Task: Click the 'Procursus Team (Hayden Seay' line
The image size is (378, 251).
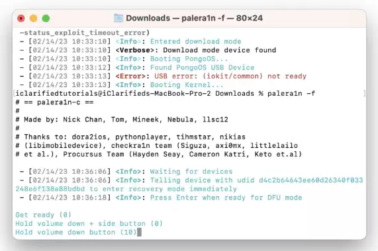Action: click(x=159, y=154)
